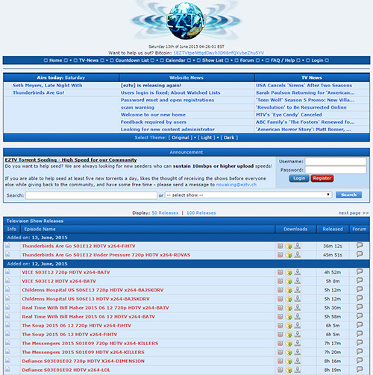
Task: Go to next page of releases
Action: click(x=354, y=213)
